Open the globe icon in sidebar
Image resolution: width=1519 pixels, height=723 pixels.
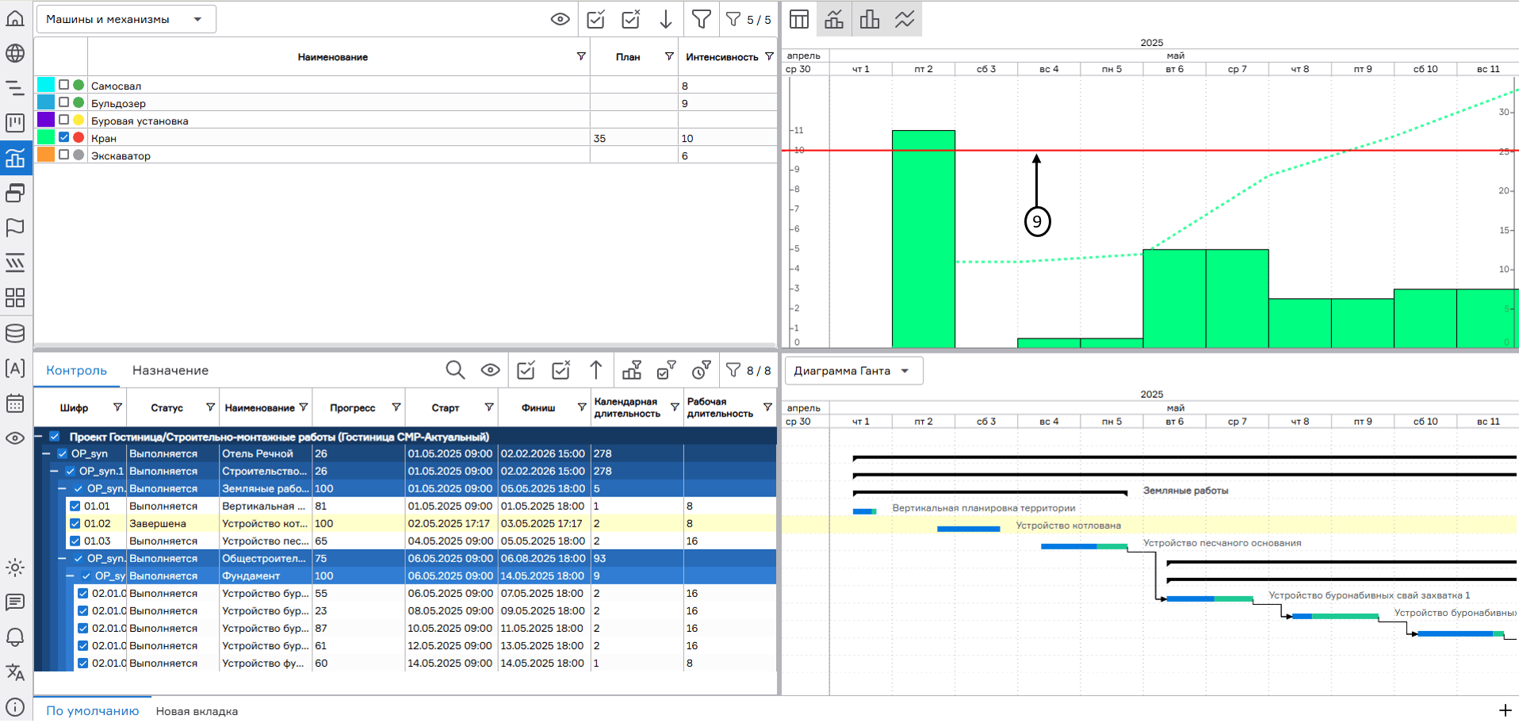pyautogui.click(x=15, y=53)
